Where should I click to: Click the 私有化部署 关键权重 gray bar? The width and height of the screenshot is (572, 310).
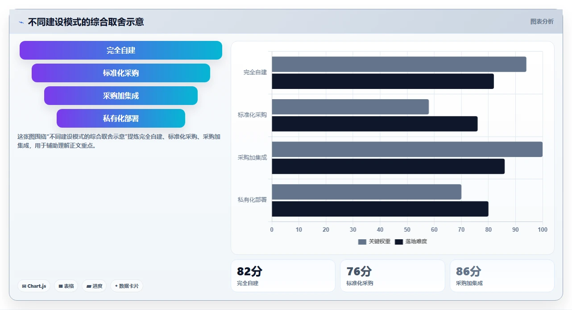(366, 192)
